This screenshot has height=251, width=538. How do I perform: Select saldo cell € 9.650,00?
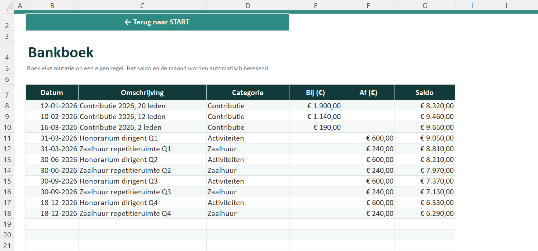pyautogui.click(x=425, y=127)
